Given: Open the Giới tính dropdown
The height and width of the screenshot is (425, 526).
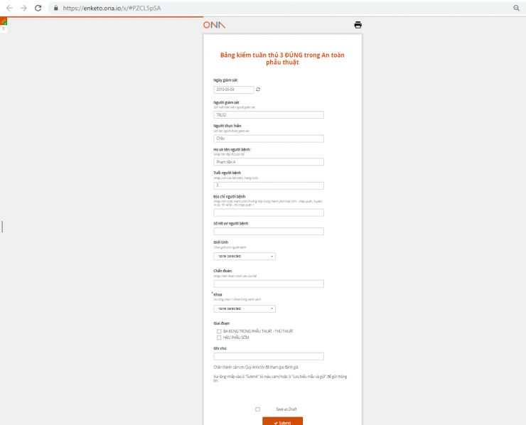Looking at the screenshot, I should pyautogui.click(x=244, y=256).
